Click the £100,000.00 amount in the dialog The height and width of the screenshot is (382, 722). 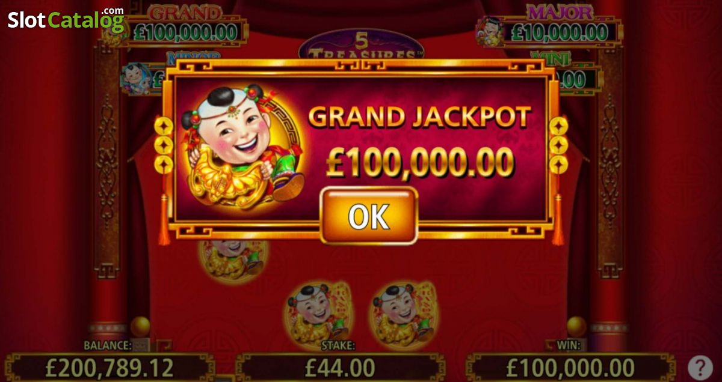[420, 162]
